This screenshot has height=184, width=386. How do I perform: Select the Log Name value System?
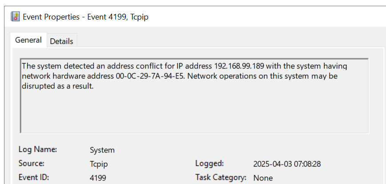102,150
